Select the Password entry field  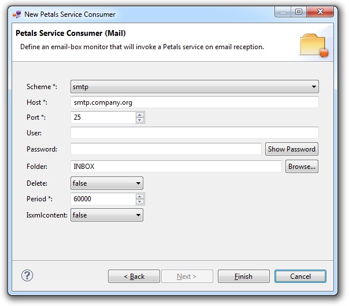click(x=166, y=149)
